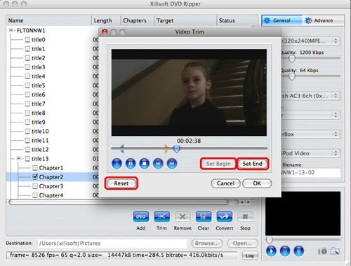This screenshot has height=266, width=351.
Task: Click the Video Trim playhead slider thumb
Action: click(x=177, y=149)
